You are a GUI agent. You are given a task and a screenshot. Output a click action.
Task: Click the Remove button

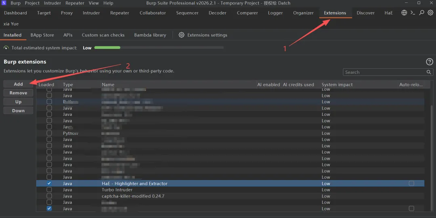tap(18, 93)
